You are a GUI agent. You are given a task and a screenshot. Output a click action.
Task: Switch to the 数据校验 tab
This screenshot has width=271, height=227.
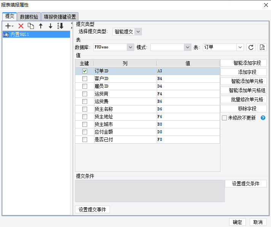point(29,17)
